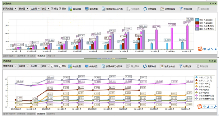Open 曲线设置 in the bottom panel

coord(74,66)
